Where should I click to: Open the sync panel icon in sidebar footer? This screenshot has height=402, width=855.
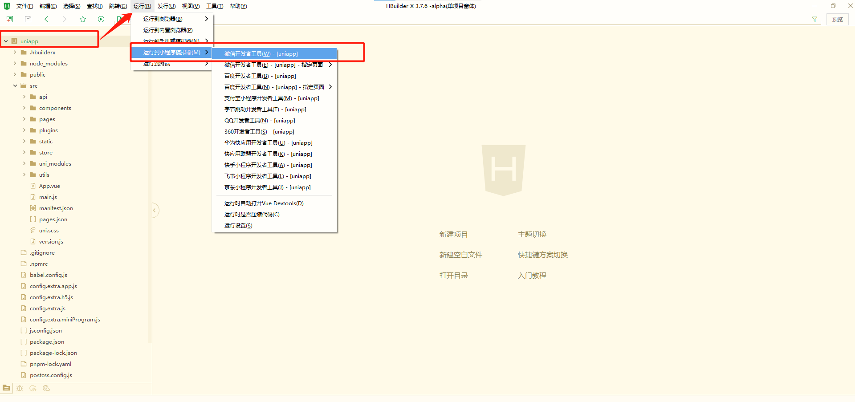(33, 388)
